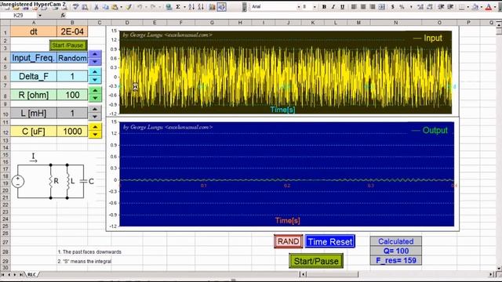Decrease C [uF] with down spinner

coord(95,135)
